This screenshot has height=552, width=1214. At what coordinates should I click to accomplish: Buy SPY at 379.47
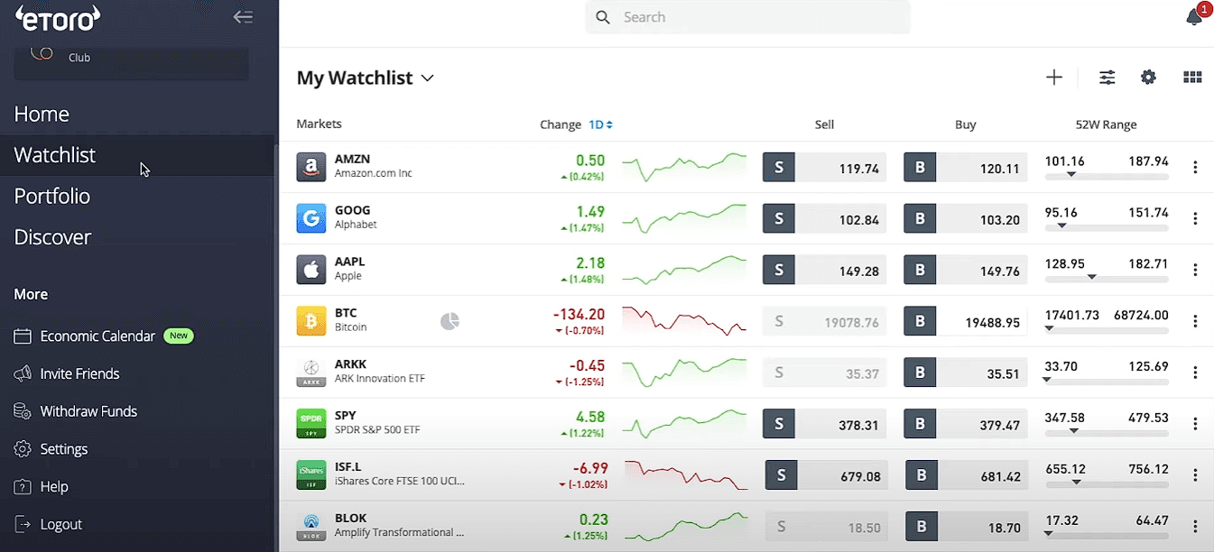coord(965,425)
